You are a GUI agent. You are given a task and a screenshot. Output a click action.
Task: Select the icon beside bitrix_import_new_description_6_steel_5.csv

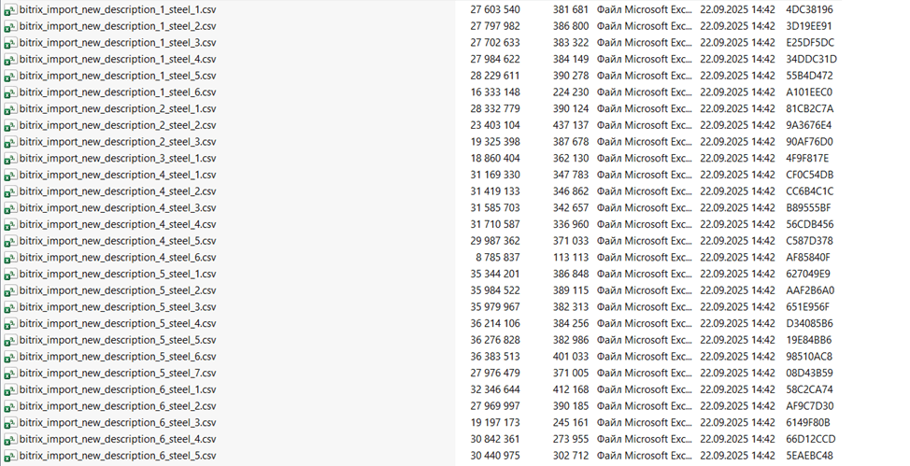click(10, 457)
